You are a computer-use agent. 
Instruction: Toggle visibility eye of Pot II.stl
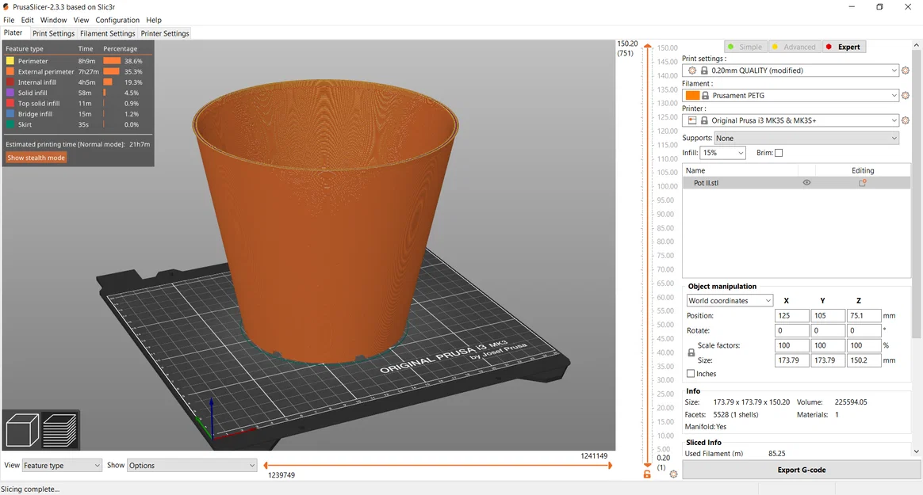point(806,183)
